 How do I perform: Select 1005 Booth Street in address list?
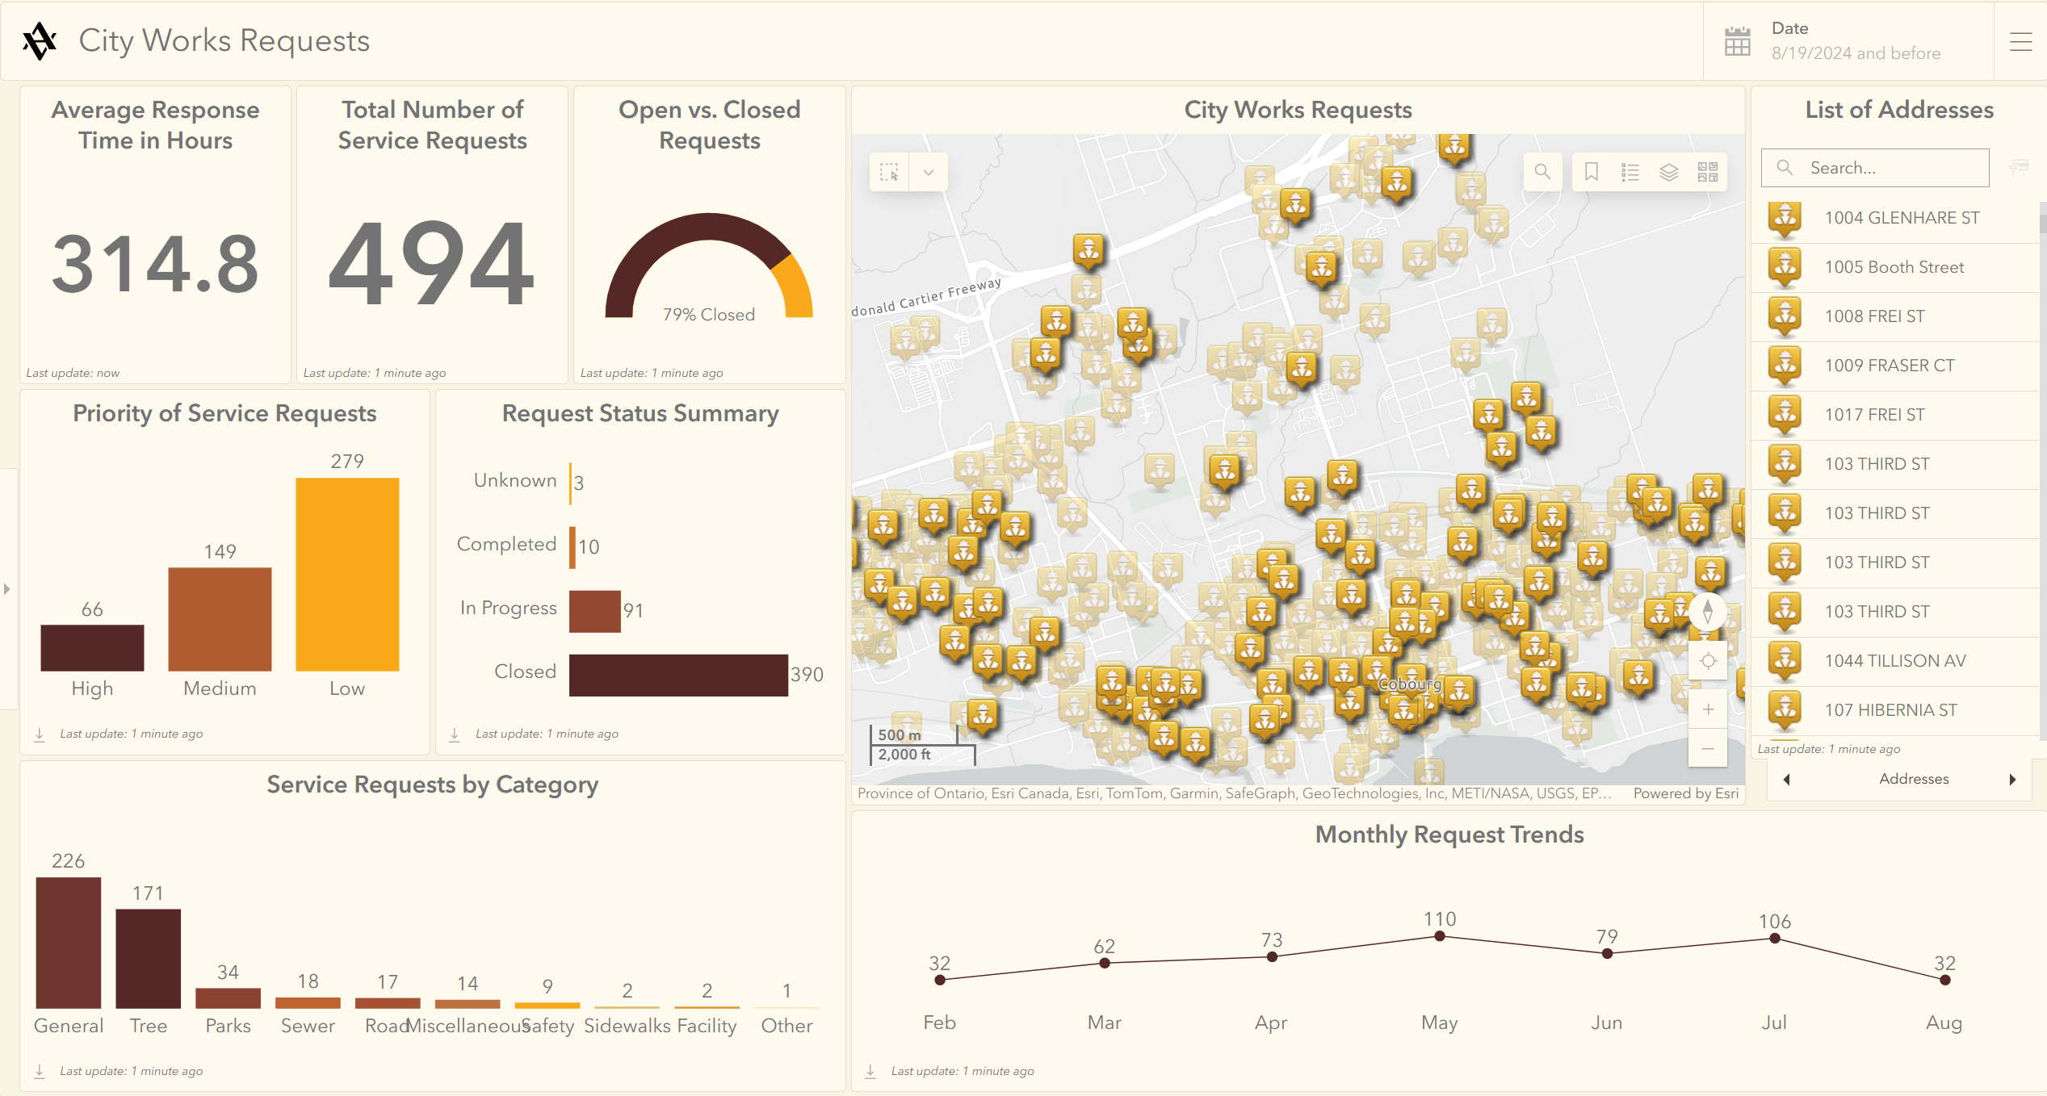[x=1894, y=267]
